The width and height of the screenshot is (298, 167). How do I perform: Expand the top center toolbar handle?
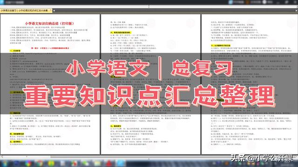tap(149, 6)
